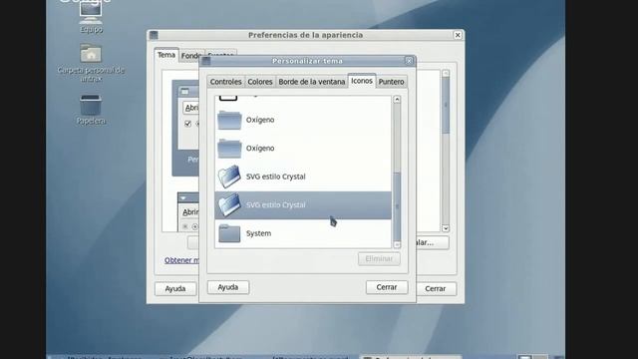Click the Preferencias theme list scrollbar down arrow

pyautogui.click(x=446, y=228)
